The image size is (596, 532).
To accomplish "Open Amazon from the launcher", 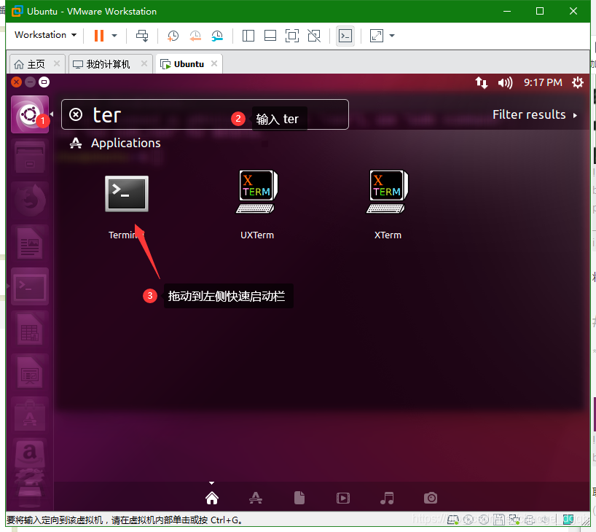I will (x=30, y=455).
